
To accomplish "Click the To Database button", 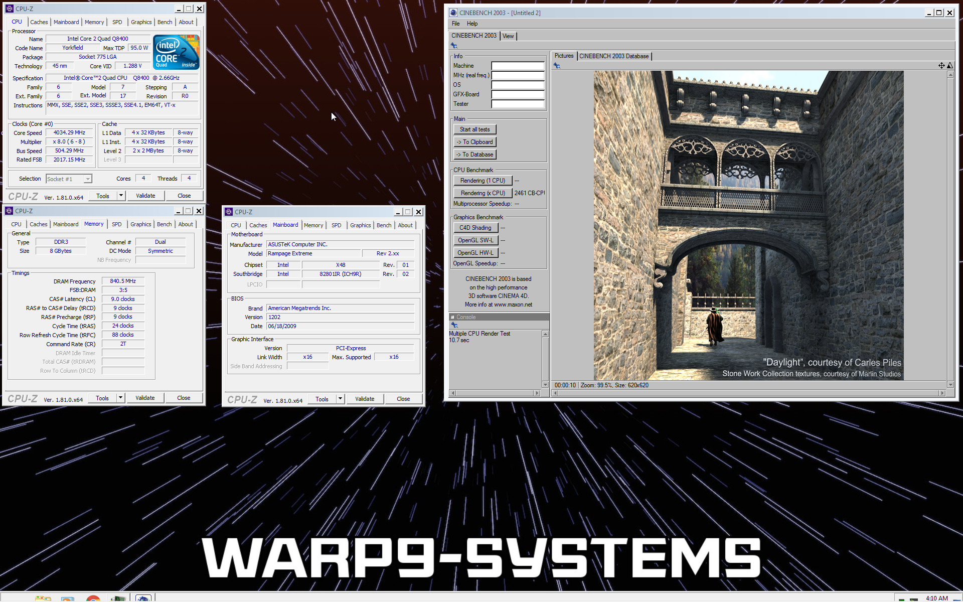I will pyautogui.click(x=474, y=155).
